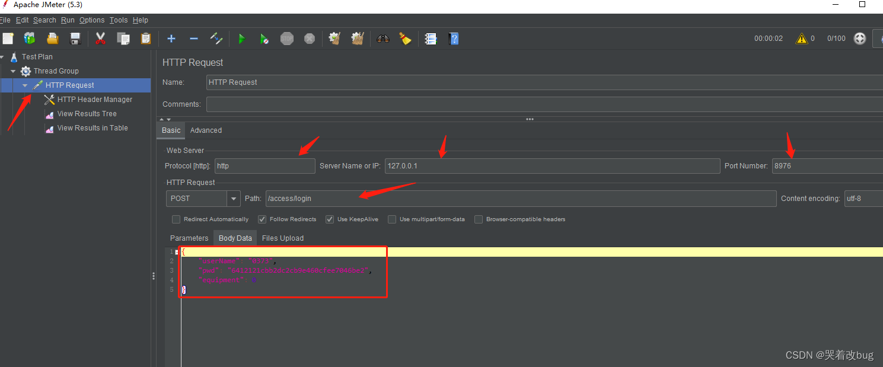
Task: Switch to the Basic tab
Action: click(x=171, y=130)
